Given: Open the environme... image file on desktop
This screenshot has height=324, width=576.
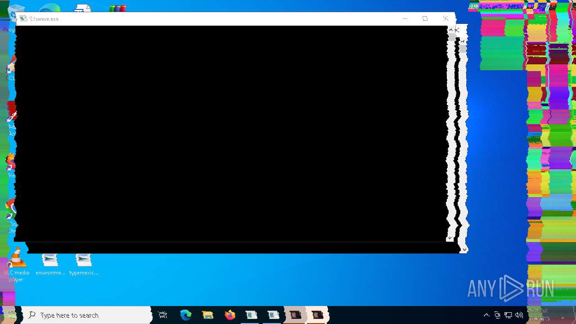Looking at the screenshot, I should [50, 265].
